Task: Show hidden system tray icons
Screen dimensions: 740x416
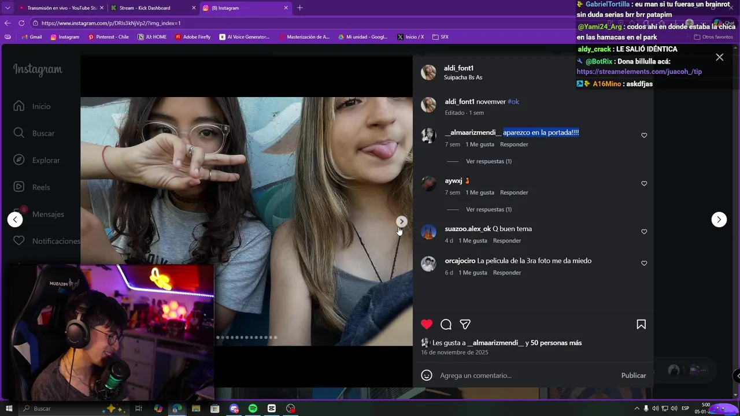Action: pos(637,408)
